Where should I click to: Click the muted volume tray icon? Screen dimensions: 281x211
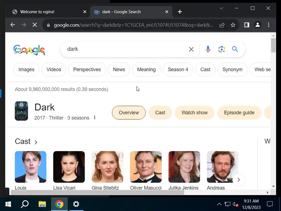click(x=235, y=204)
